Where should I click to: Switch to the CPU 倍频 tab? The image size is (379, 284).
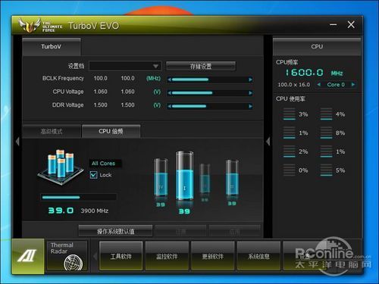[x=111, y=131]
